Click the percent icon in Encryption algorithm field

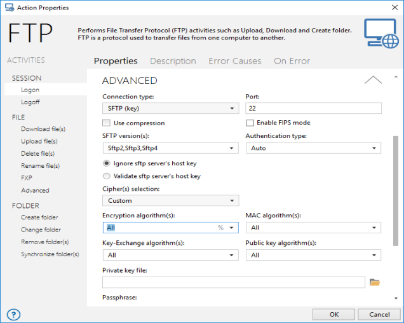[220, 228]
